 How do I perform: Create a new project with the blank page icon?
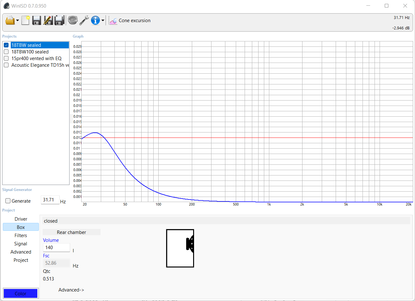point(26,21)
